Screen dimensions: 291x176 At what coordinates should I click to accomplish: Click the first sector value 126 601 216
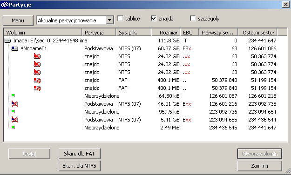[x=223, y=104]
